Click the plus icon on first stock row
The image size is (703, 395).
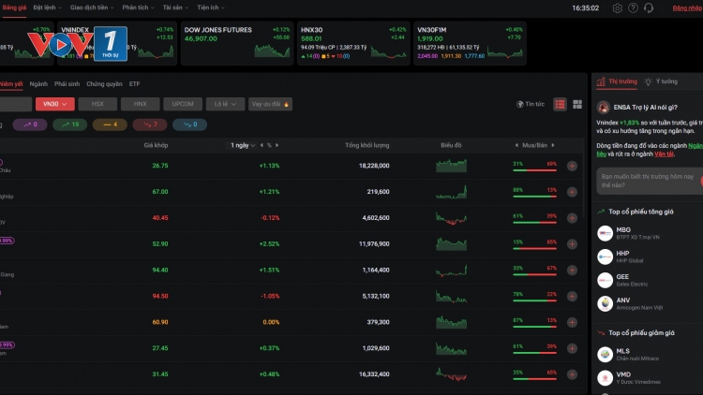tap(572, 166)
